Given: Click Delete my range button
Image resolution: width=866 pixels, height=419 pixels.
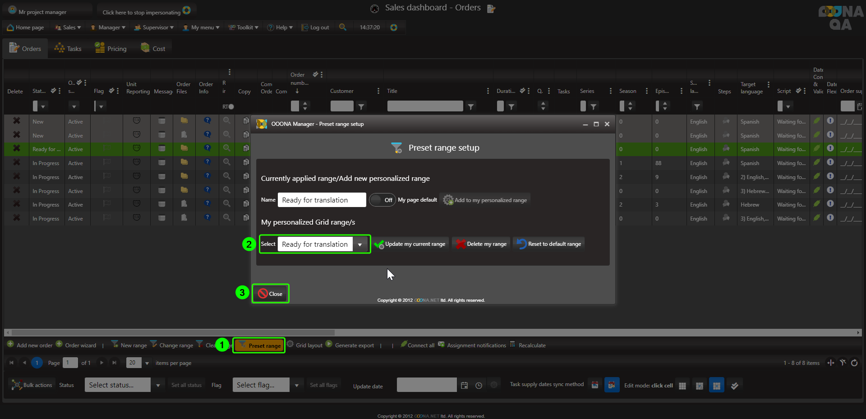Looking at the screenshot, I should pos(481,244).
